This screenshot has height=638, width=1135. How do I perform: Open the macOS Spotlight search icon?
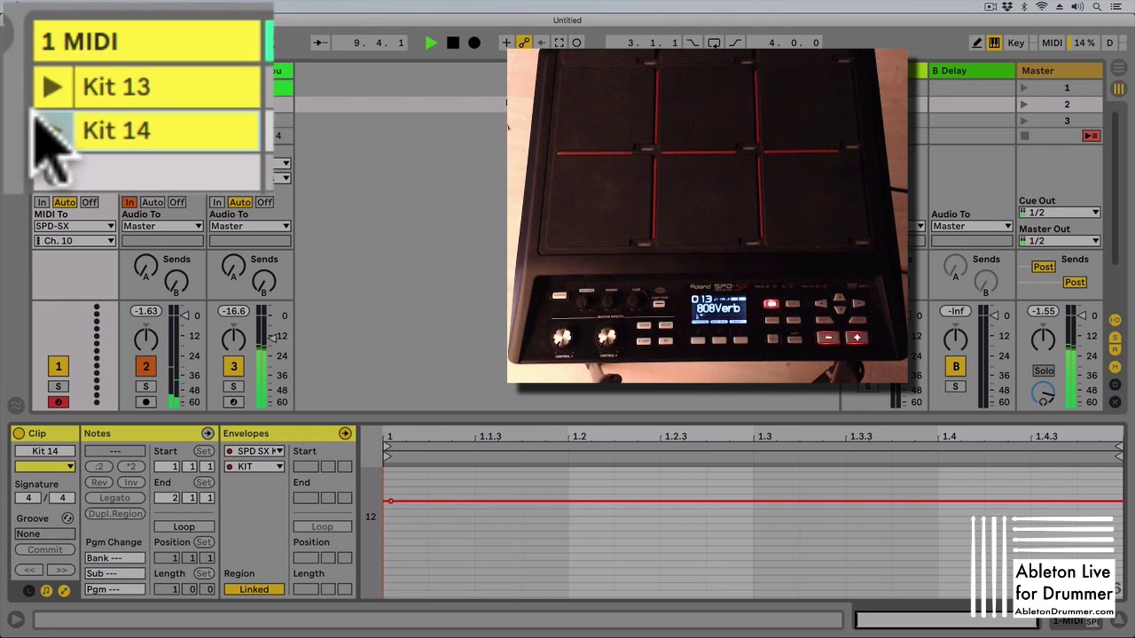(x=1097, y=7)
